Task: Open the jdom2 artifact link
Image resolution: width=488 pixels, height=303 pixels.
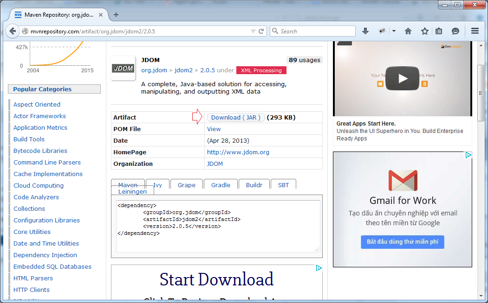Action: (x=183, y=70)
